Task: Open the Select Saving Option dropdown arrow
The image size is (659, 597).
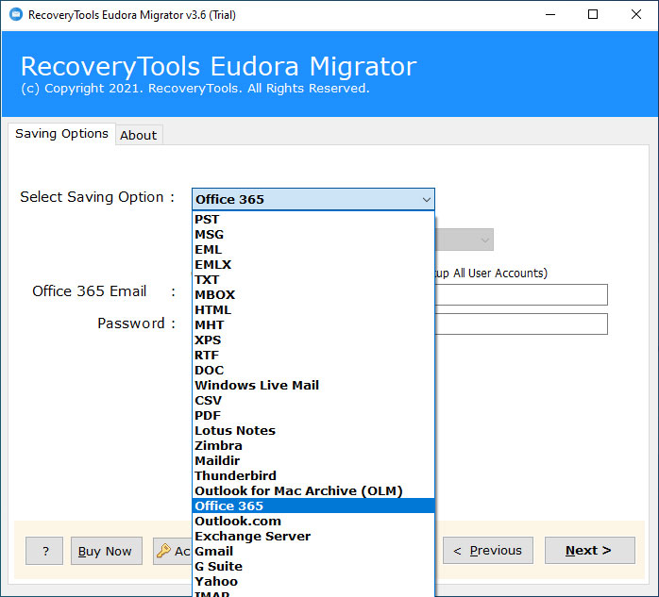Action: click(426, 199)
